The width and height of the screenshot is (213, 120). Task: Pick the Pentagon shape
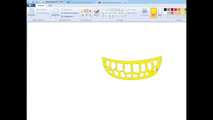(x=109, y=13)
